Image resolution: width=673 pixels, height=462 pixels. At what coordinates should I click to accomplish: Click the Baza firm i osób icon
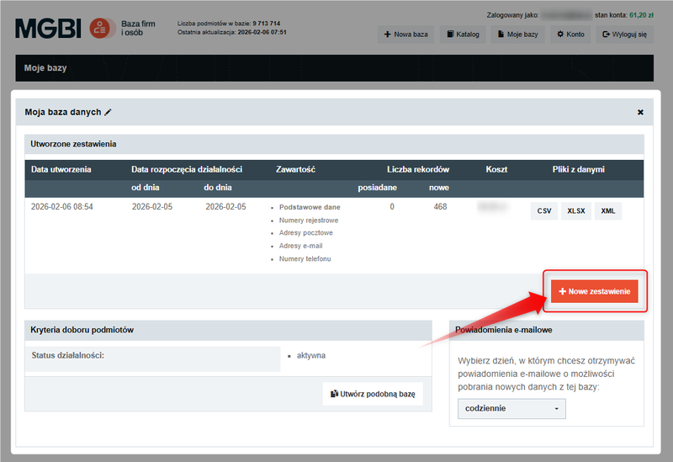(x=103, y=29)
